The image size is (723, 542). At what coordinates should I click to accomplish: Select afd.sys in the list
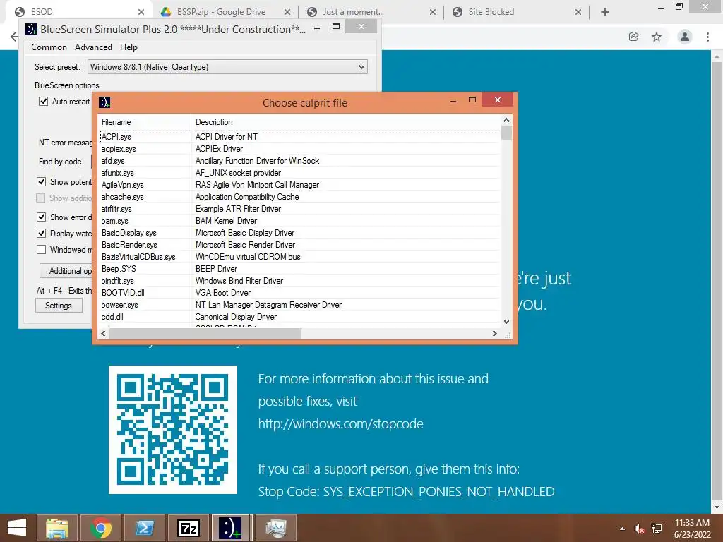(299, 161)
